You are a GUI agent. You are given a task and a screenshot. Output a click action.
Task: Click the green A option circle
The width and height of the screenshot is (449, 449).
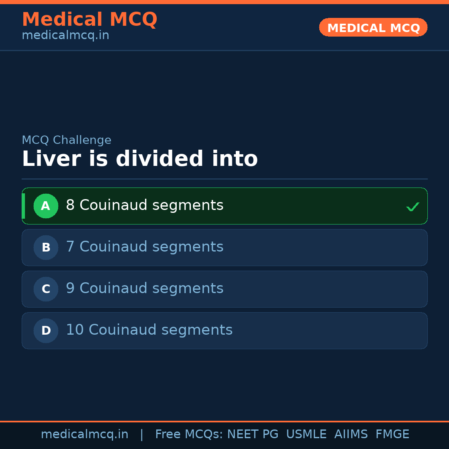[x=46, y=206]
